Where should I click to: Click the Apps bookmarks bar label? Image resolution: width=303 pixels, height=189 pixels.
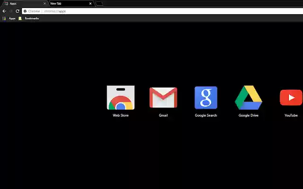click(12, 18)
